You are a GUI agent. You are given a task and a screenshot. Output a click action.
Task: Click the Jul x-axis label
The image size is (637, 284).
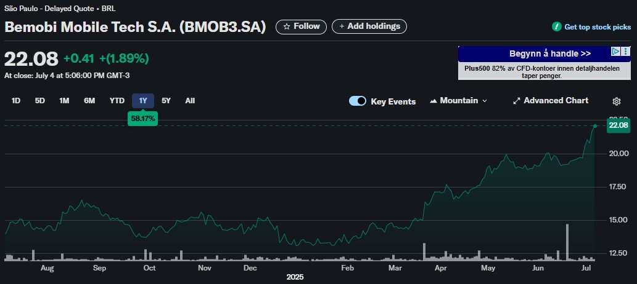pyautogui.click(x=586, y=268)
